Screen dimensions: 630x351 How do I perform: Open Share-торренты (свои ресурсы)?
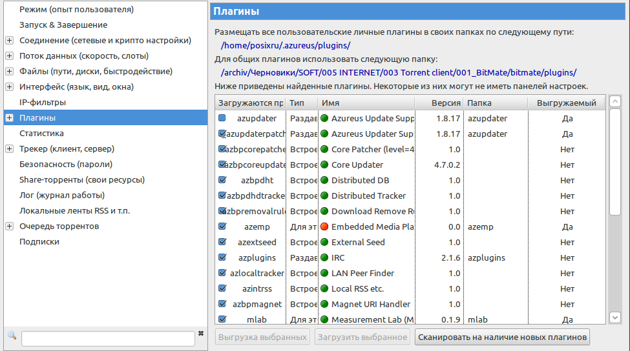[82, 180]
